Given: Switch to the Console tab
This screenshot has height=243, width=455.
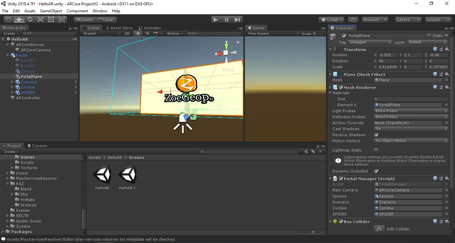Looking at the screenshot, I should point(37,146).
